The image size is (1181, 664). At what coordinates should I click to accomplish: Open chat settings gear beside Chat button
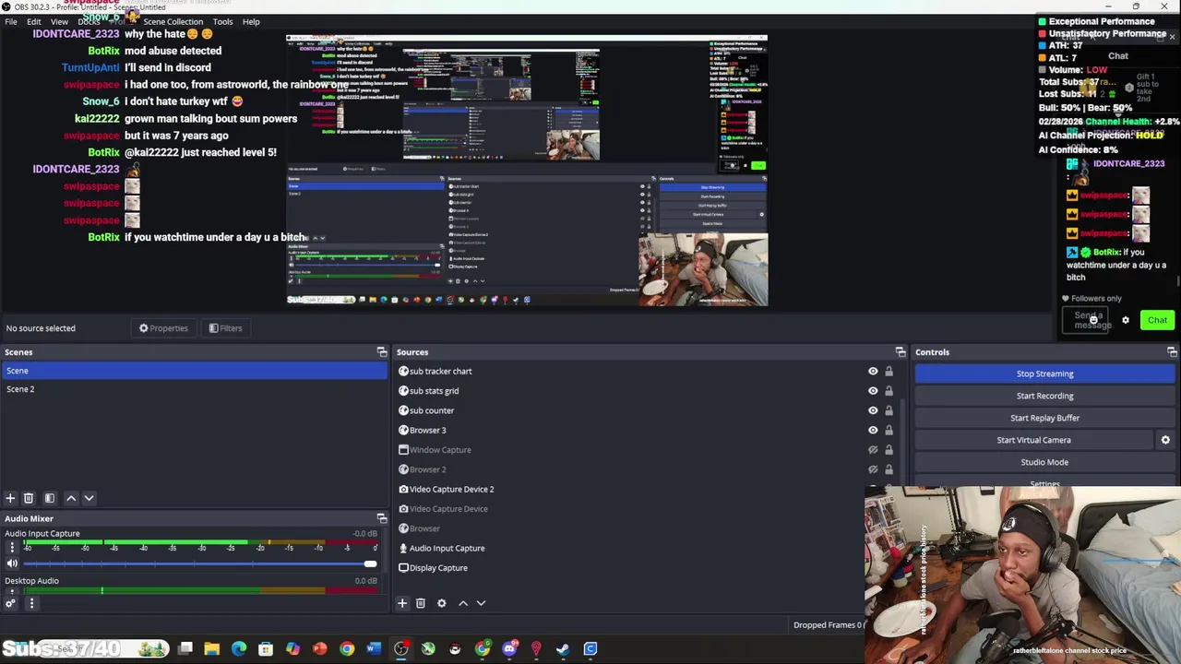coord(1125,320)
